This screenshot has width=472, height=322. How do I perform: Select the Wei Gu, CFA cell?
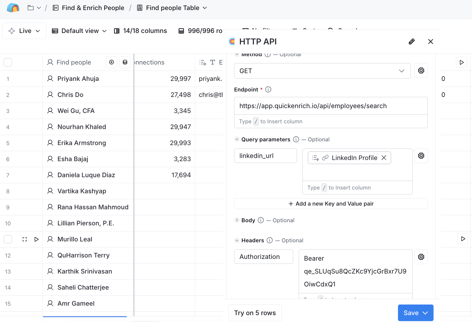[x=88, y=111]
